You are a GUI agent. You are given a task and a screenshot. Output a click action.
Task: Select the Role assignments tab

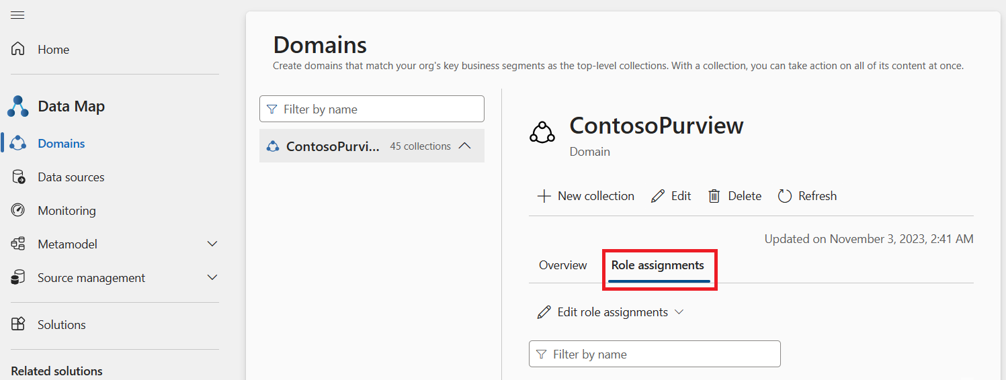(658, 265)
